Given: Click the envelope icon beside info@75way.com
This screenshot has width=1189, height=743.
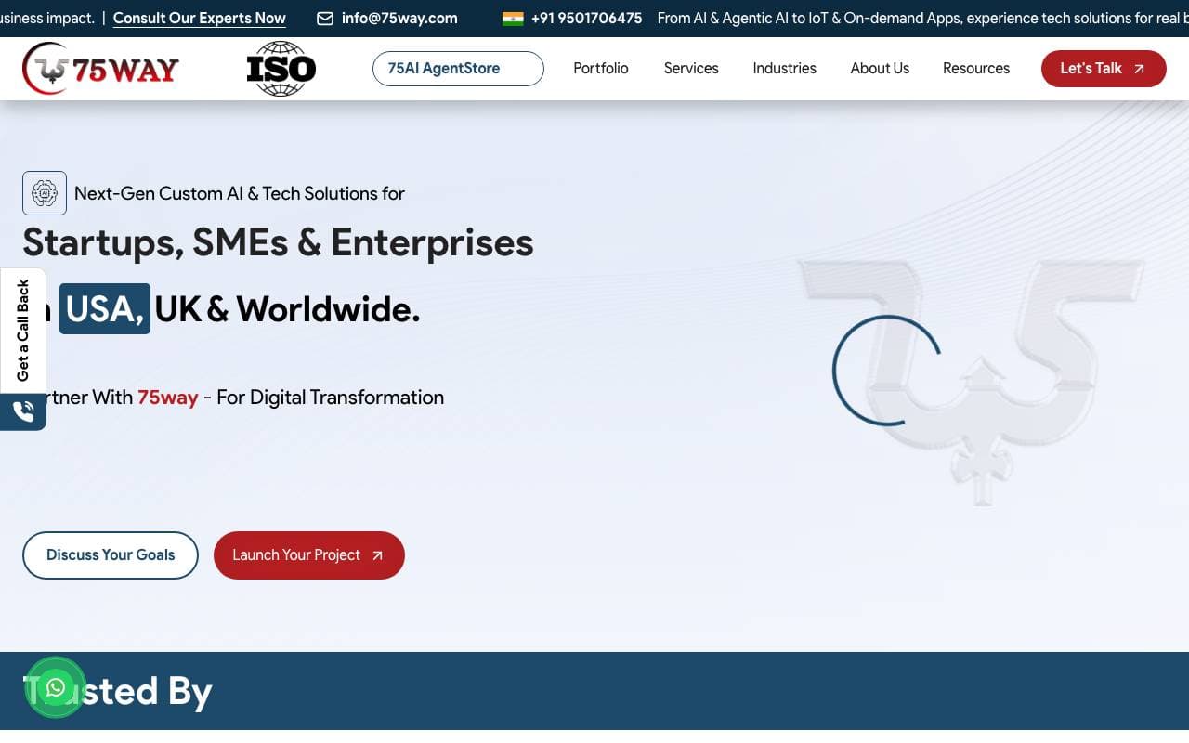Looking at the screenshot, I should pyautogui.click(x=325, y=19).
